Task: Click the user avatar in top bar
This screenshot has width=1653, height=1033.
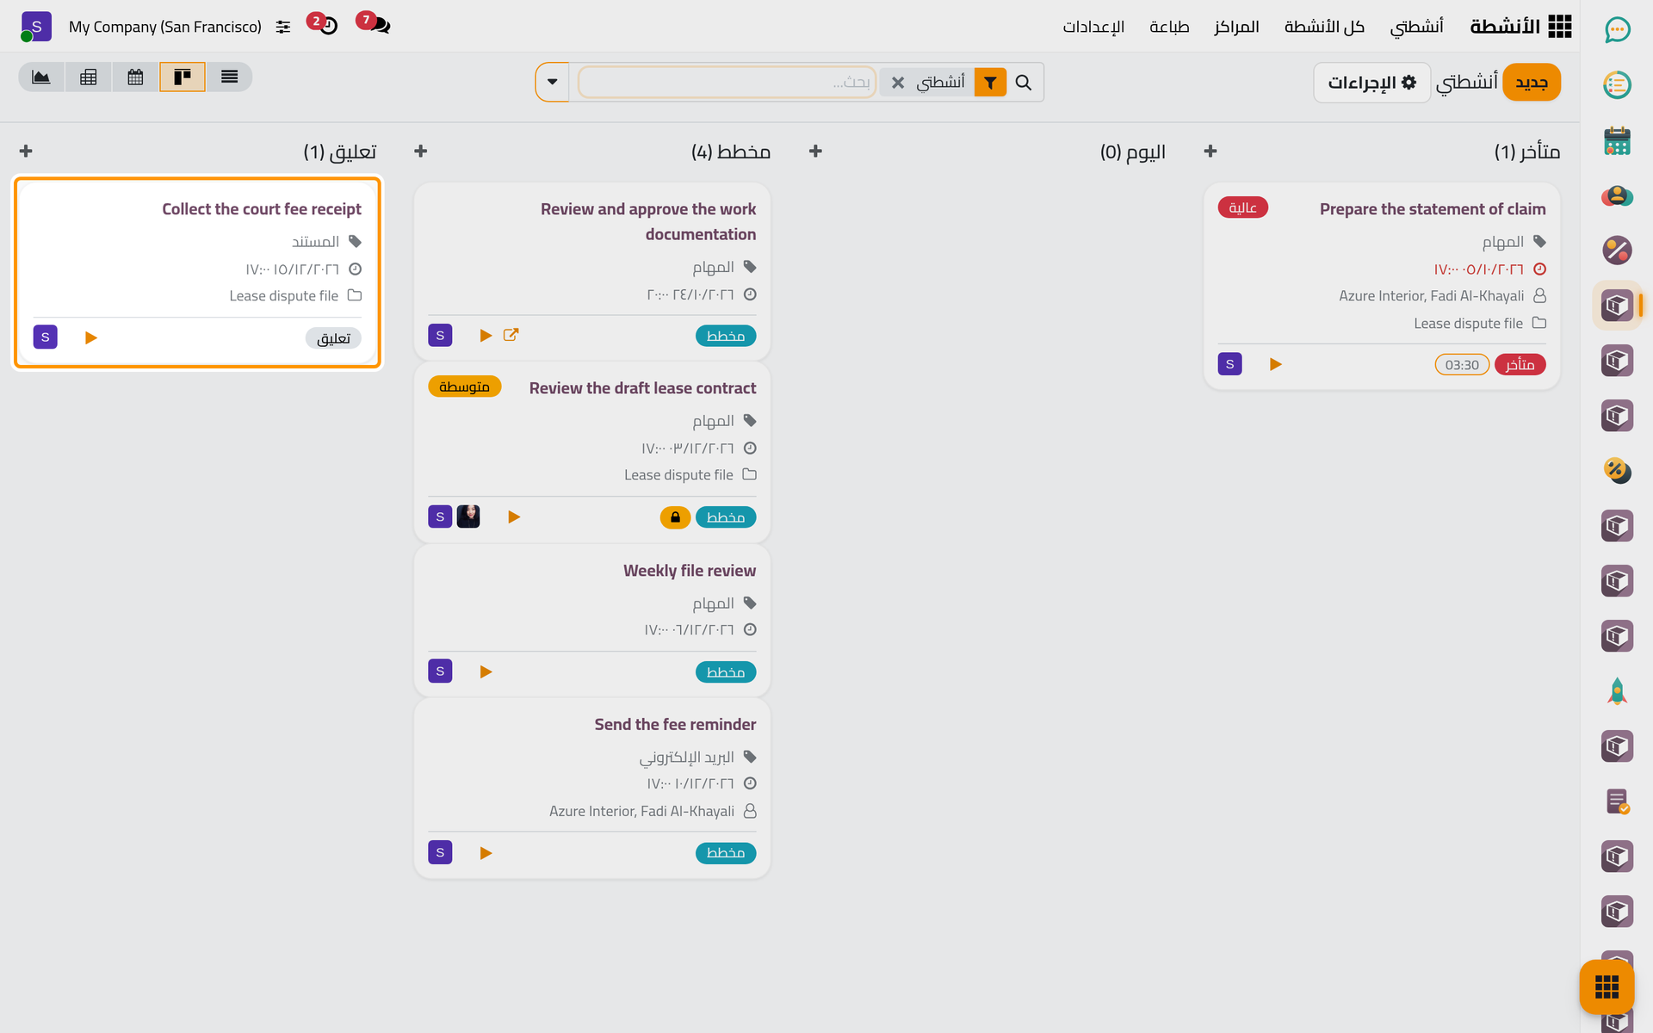Action: coord(36,27)
